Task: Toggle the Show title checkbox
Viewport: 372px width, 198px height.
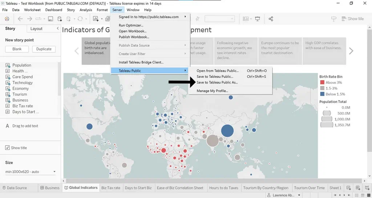Action: [7, 148]
